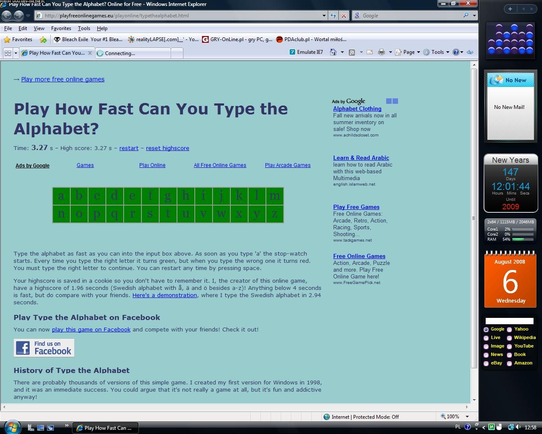Click the red Stop loading icon
This screenshot has width=542, height=434.
(x=344, y=15)
